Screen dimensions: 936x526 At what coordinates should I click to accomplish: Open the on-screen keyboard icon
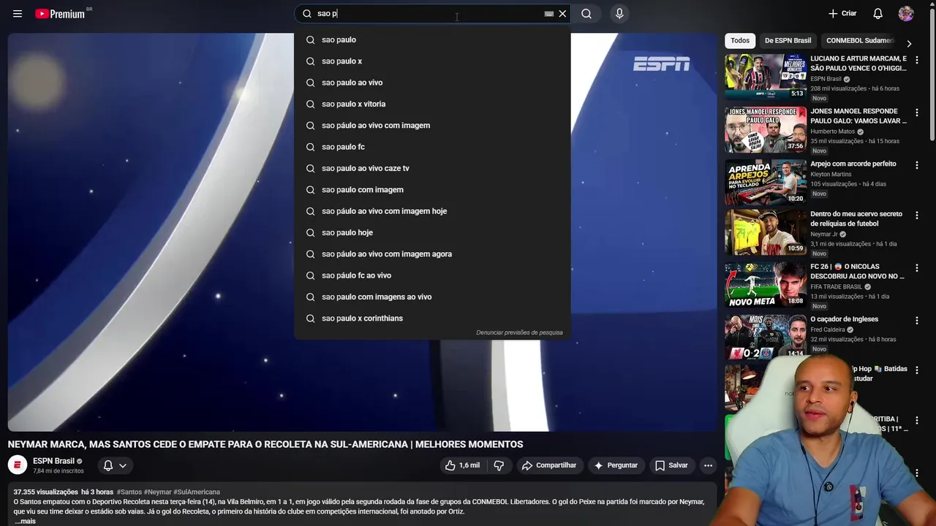tap(548, 13)
